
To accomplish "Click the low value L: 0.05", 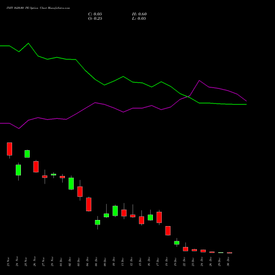I will 139,19.
